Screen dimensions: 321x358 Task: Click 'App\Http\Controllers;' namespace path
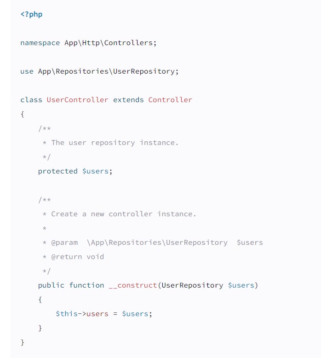(110, 43)
